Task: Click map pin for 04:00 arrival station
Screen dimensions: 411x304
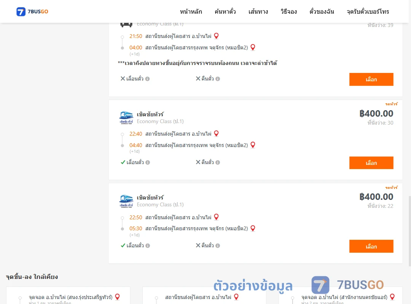Action: point(253,47)
